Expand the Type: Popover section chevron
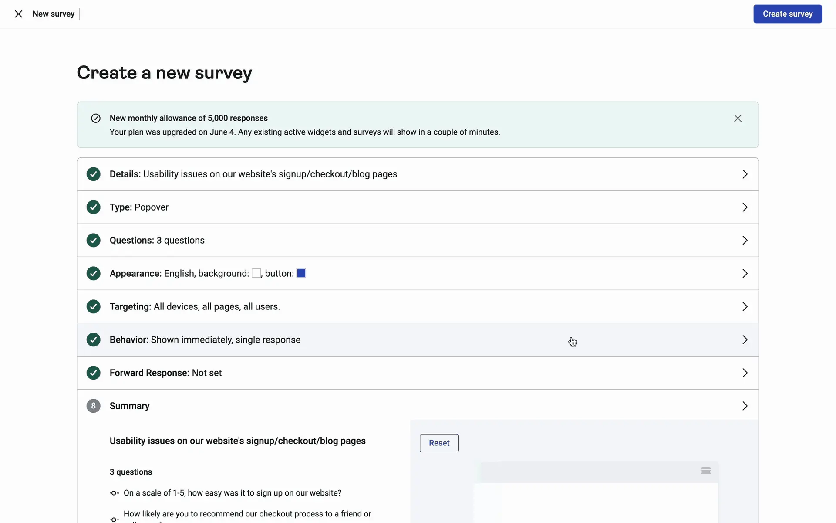836x523 pixels. click(745, 207)
